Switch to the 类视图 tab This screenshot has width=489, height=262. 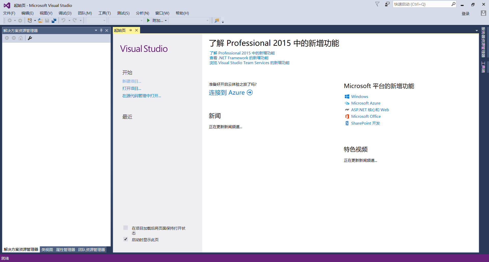pyautogui.click(x=47, y=250)
